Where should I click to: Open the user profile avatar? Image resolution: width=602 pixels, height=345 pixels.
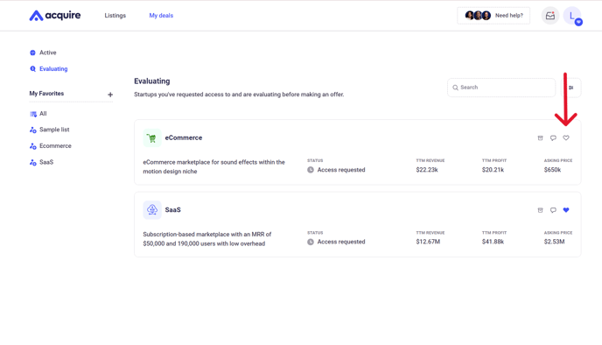coord(572,16)
